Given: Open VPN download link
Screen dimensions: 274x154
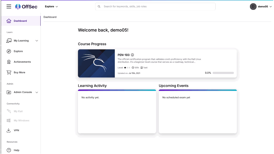Looking at the screenshot, I should (x=16, y=130).
